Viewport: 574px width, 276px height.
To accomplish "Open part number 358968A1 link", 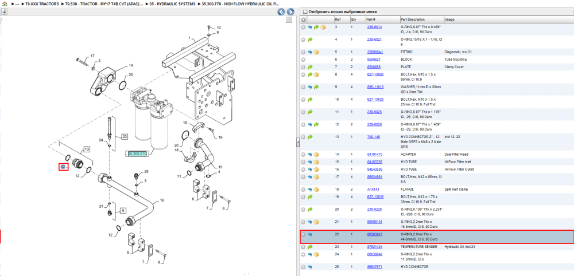I will 375,52.
